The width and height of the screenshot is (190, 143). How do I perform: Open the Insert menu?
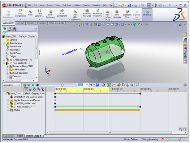click(50, 5)
